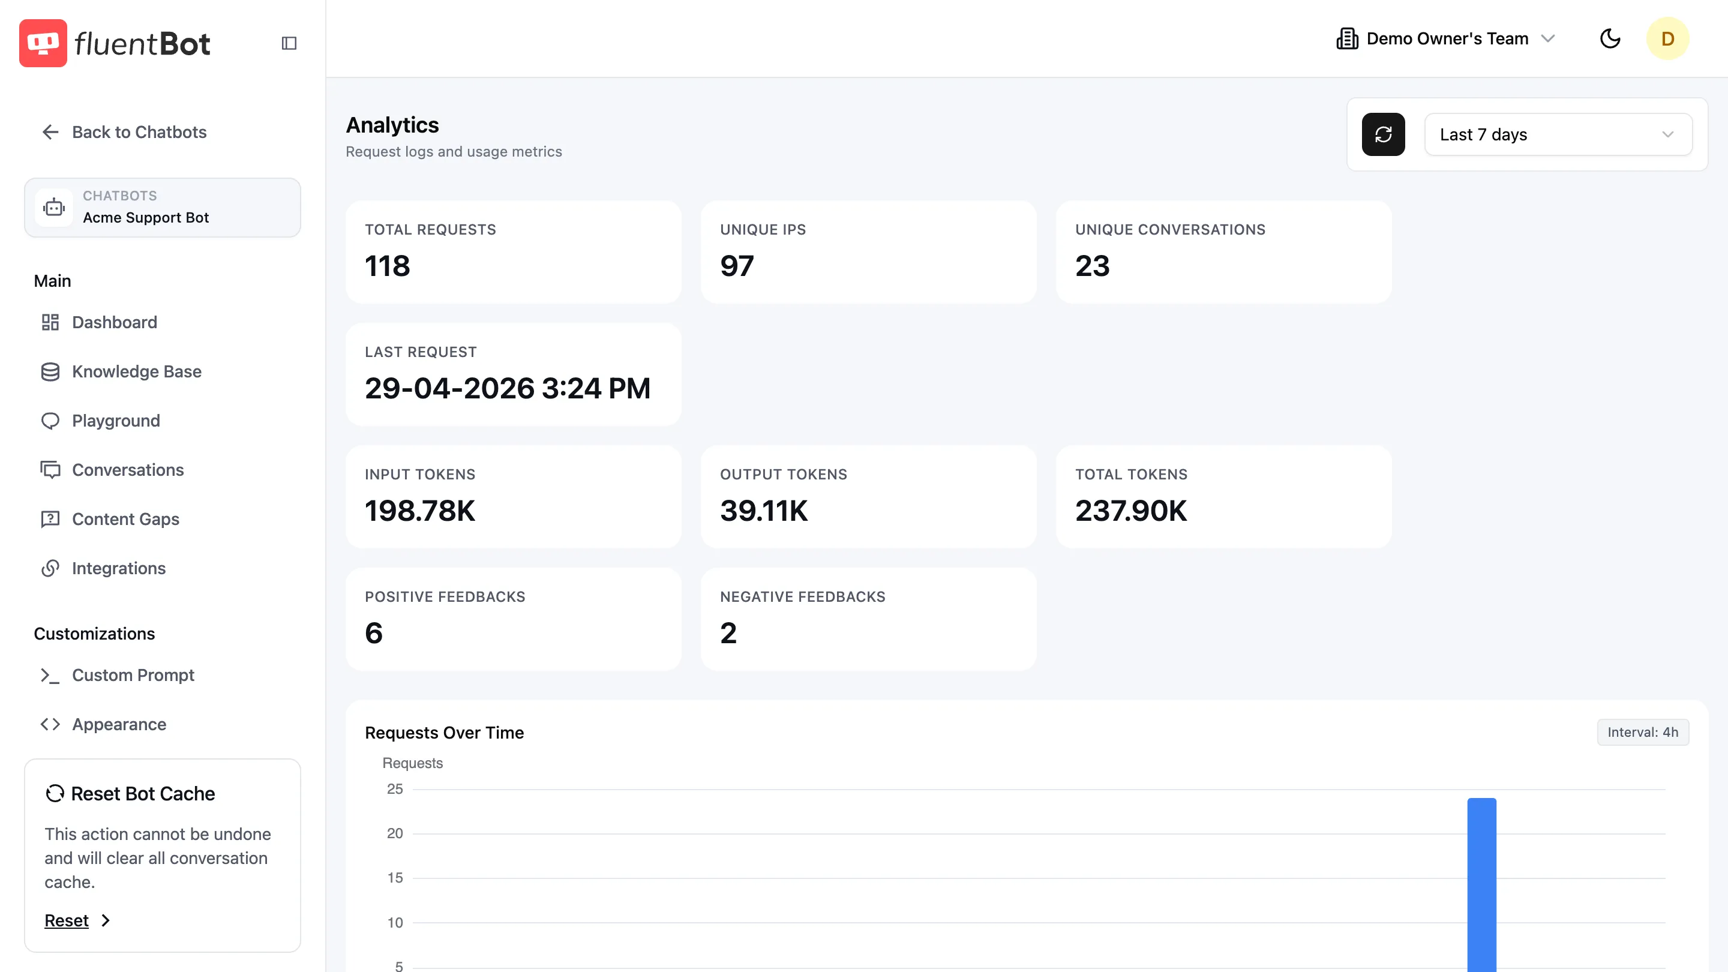Click the 'Reset Bot Cache' heading
The image size is (1728, 972).
tap(143, 794)
